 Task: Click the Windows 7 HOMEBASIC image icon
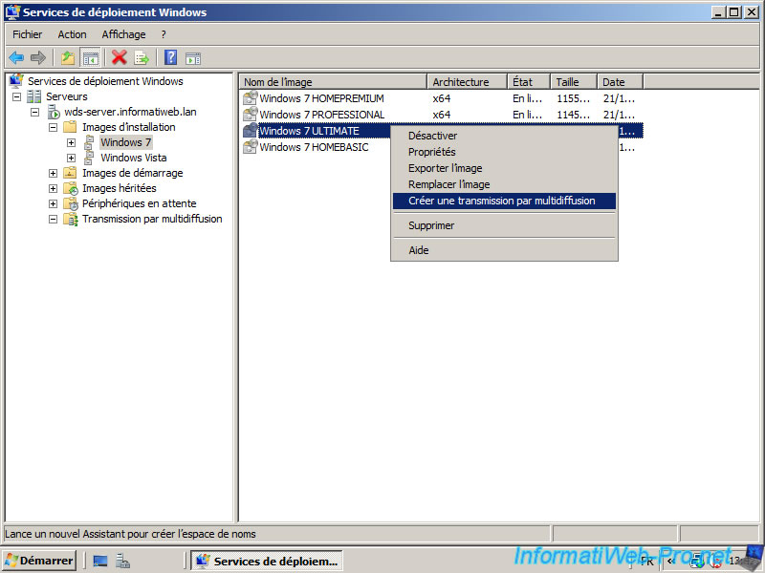click(251, 147)
